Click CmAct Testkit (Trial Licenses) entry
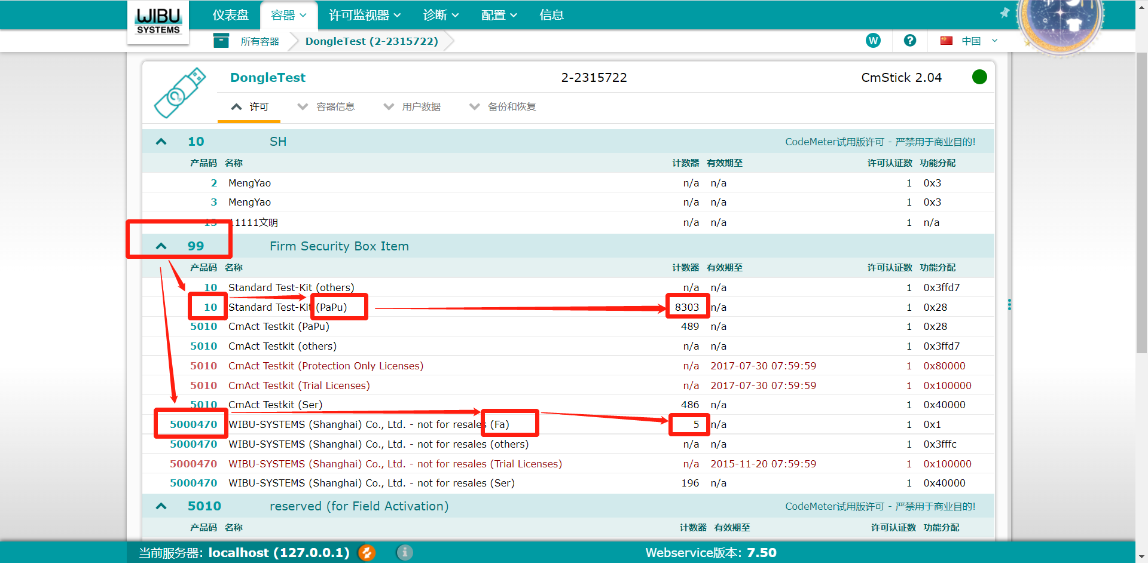This screenshot has width=1148, height=563. (x=299, y=385)
